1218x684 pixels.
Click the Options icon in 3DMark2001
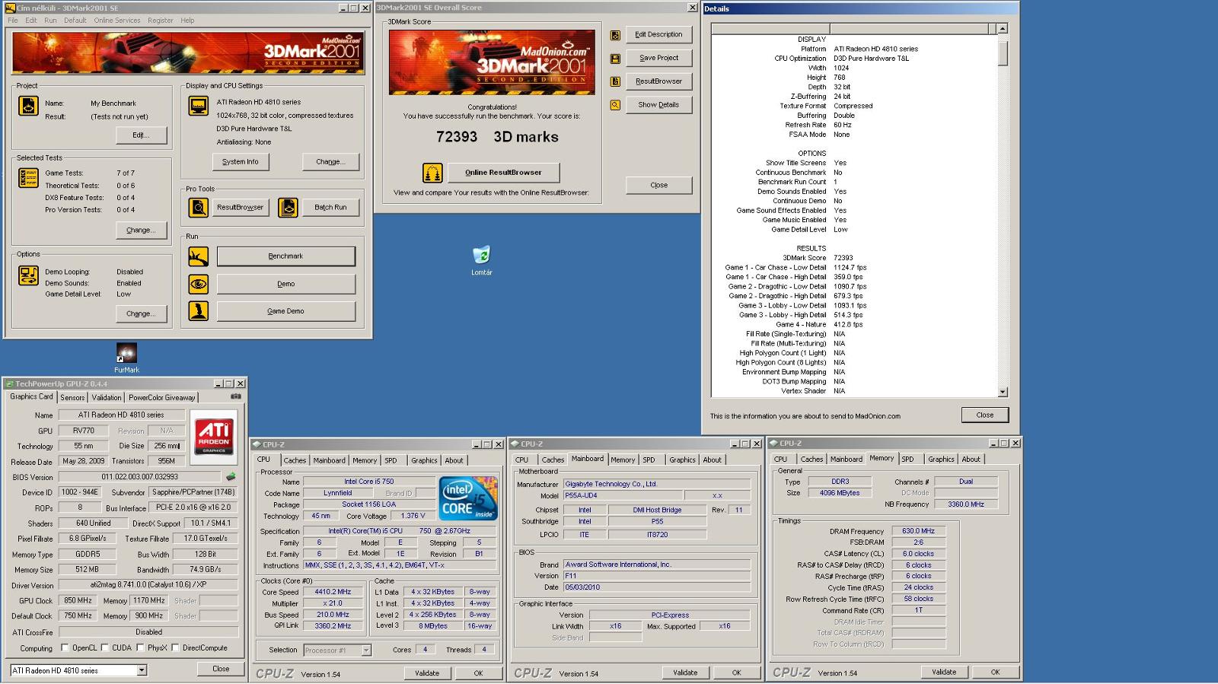point(28,275)
